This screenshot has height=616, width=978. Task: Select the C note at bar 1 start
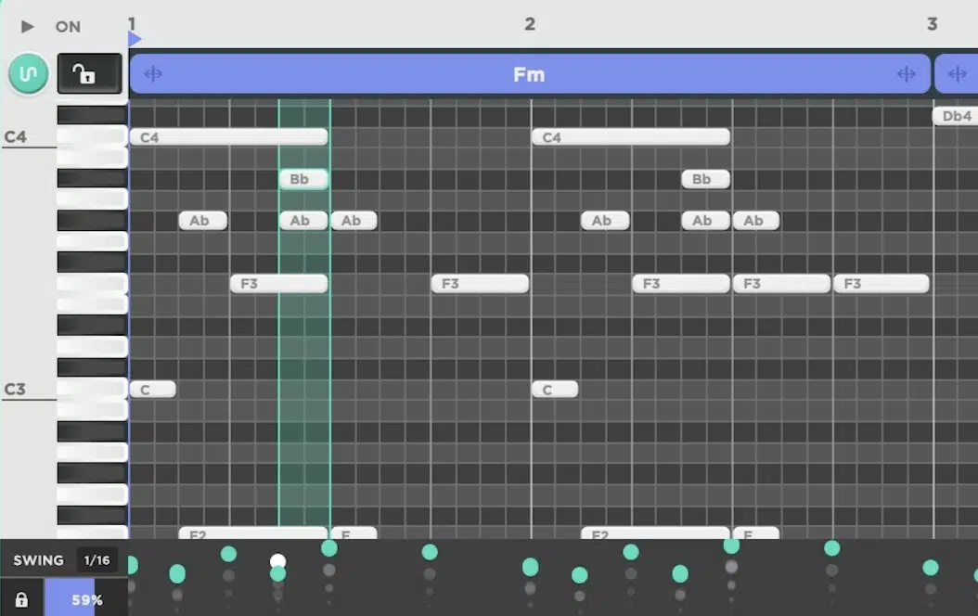[x=153, y=390]
